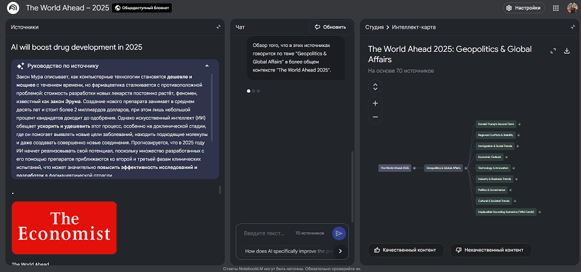Open Settings menu
The height and width of the screenshot is (272, 581).
click(x=524, y=8)
